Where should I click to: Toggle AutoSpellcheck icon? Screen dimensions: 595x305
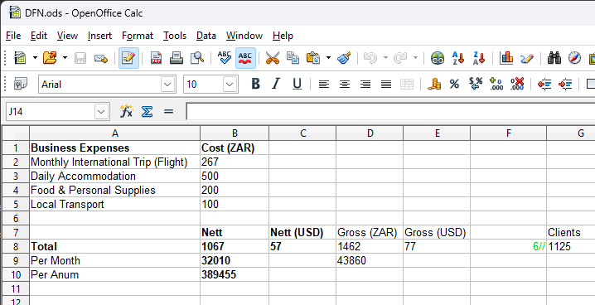click(x=245, y=58)
